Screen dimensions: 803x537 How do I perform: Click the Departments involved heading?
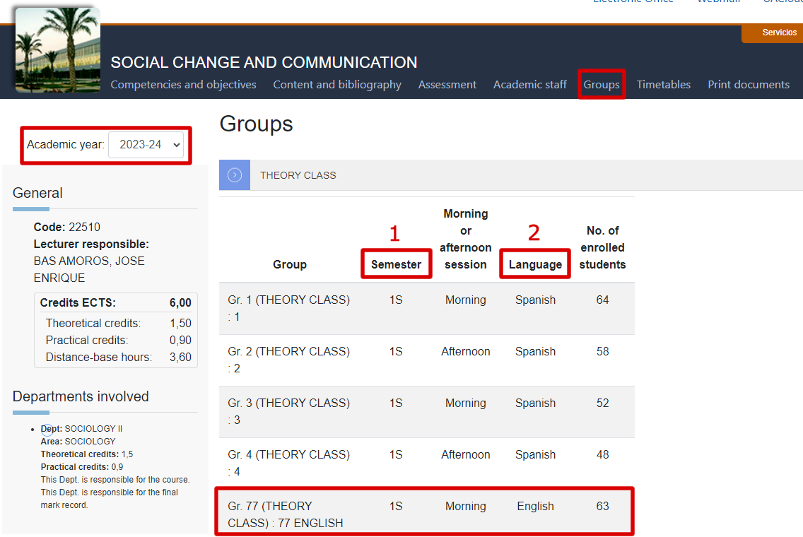pyautogui.click(x=81, y=396)
